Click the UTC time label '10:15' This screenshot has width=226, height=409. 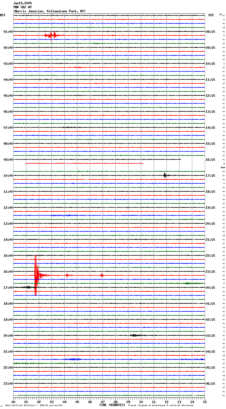coord(210,64)
